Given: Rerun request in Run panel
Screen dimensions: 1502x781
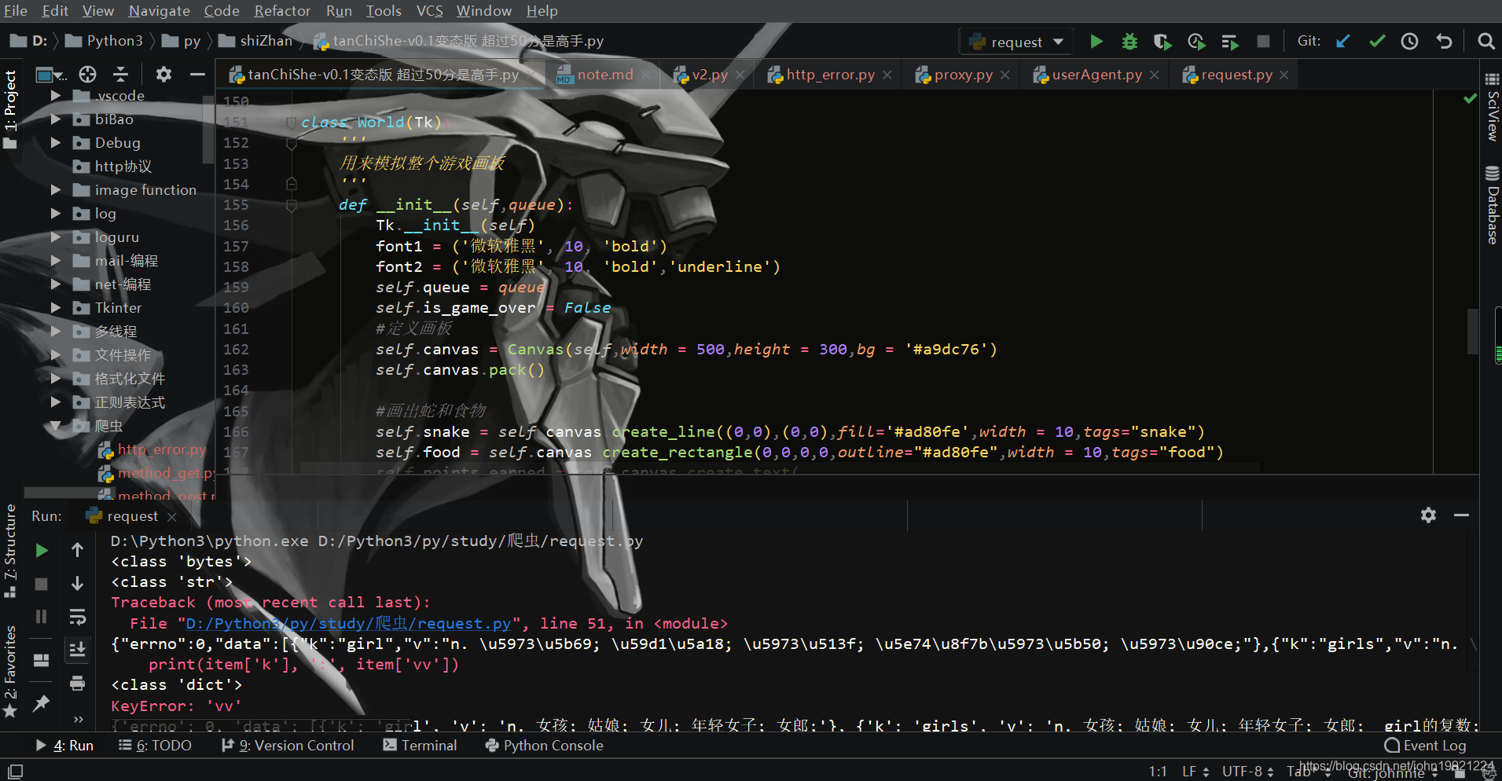Looking at the screenshot, I should pyautogui.click(x=42, y=551).
